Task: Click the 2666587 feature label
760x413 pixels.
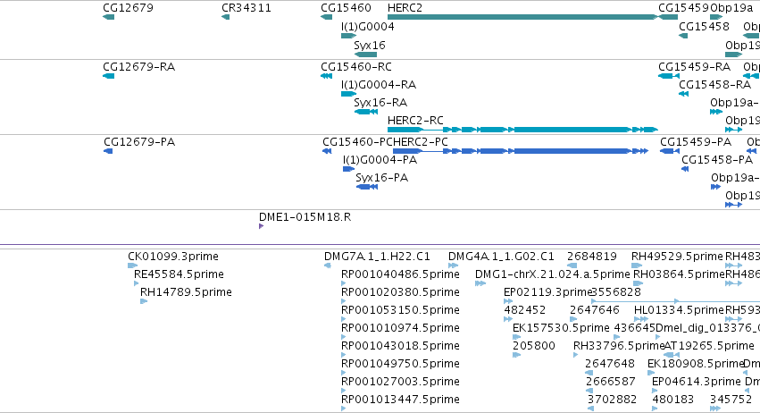Action: point(610,383)
